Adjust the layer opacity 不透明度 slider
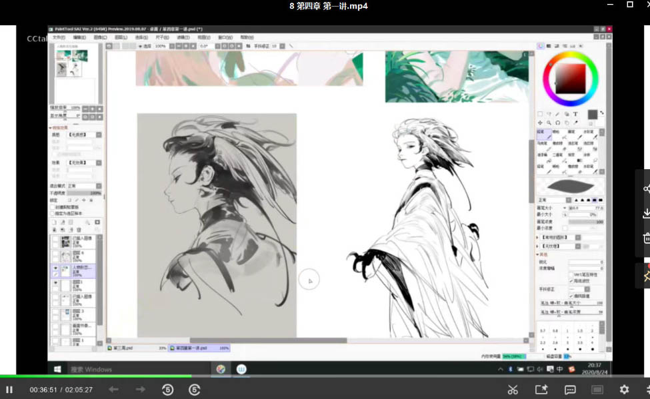 (x=84, y=193)
